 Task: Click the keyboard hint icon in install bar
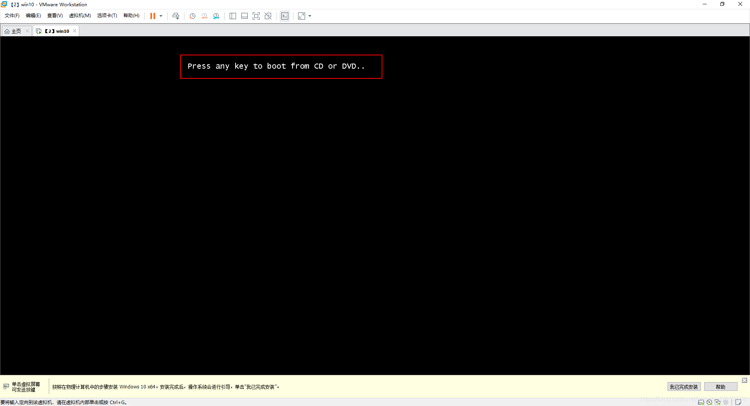[6, 386]
